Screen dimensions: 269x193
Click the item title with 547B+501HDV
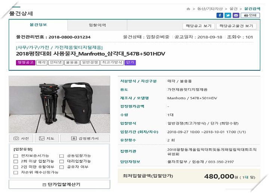tap(90, 54)
